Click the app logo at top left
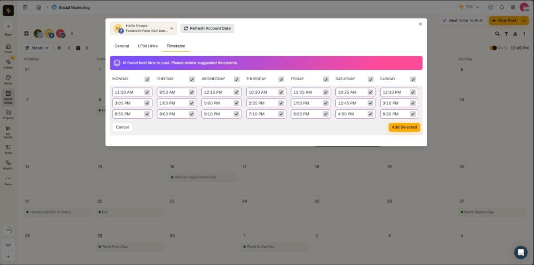Viewport: 534px width, 265px height. point(8,10)
